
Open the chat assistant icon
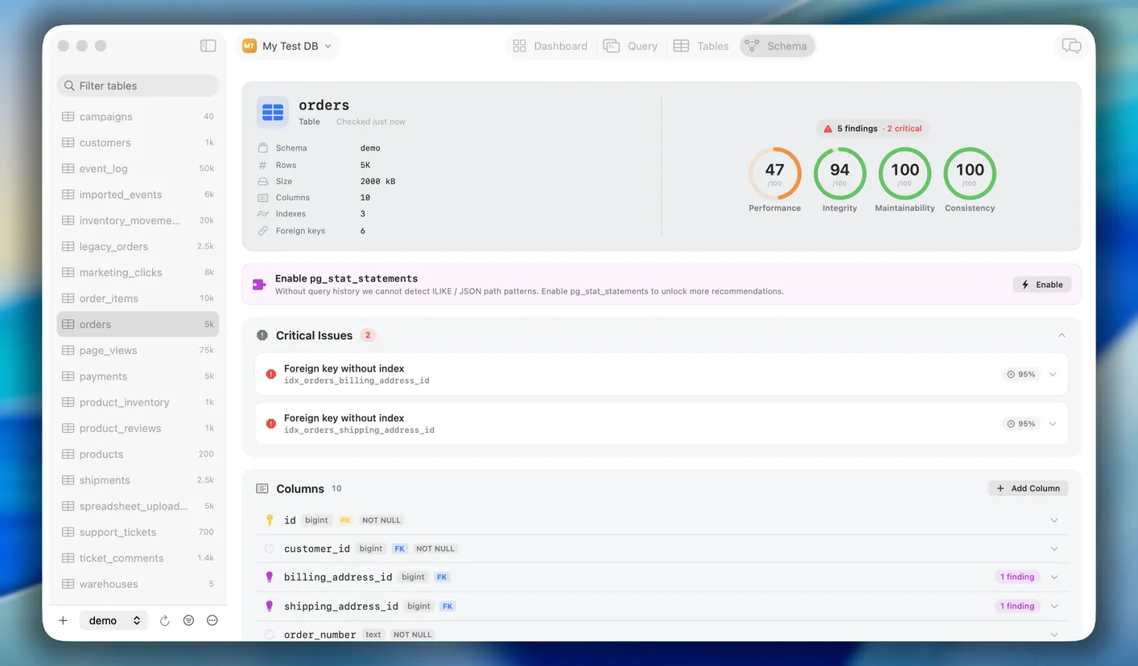point(1071,46)
